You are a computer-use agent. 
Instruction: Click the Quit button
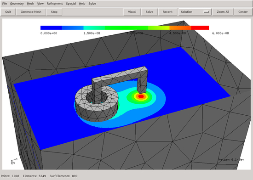pyautogui.click(x=8, y=12)
